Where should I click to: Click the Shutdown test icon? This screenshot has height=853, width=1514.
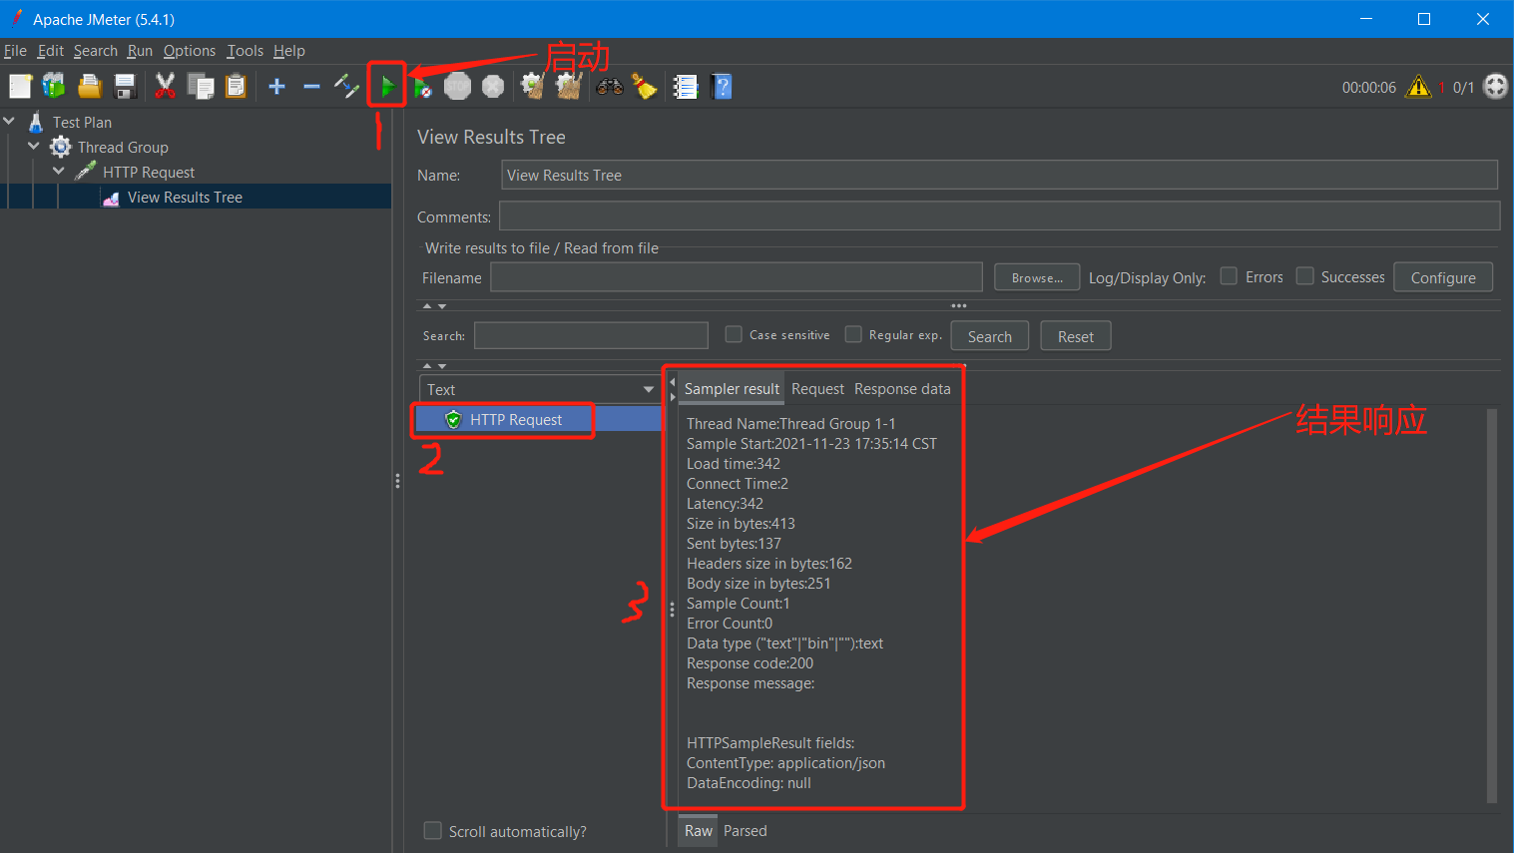click(493, 87)
